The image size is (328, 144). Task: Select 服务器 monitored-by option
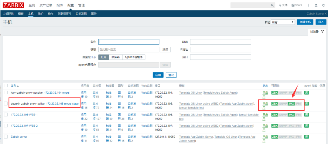pos(116,57)
